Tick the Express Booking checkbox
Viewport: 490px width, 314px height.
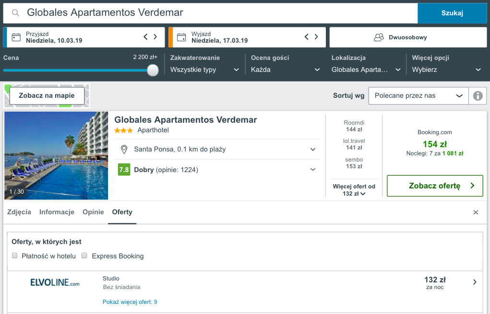[84, 256]
